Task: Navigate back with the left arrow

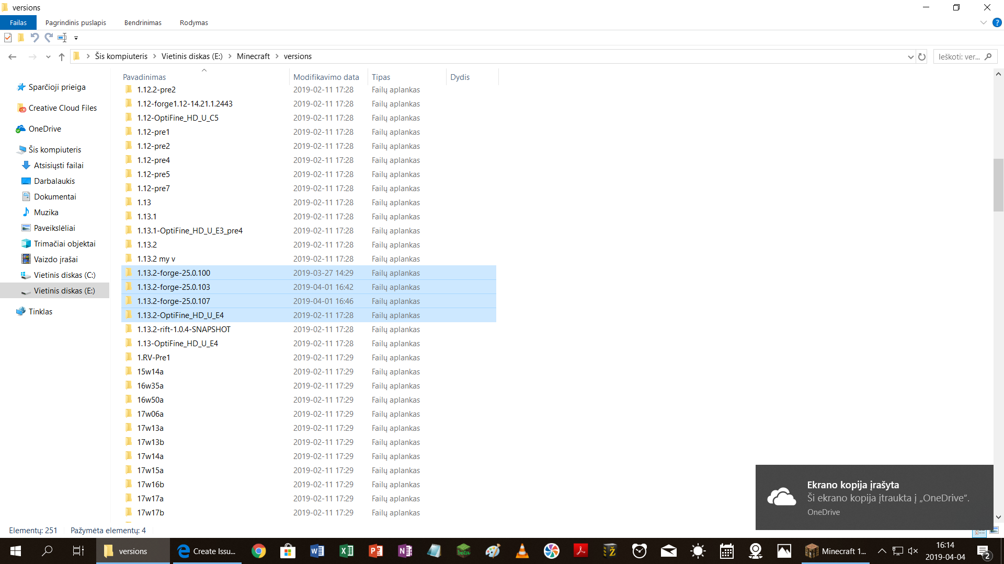Action: pyautogui.click(x=13, y=56)
